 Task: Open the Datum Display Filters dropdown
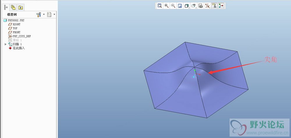[207, 6]
